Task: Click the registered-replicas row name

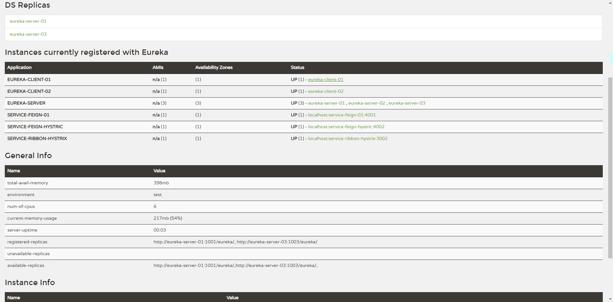Action: click(x=27, y=242)
